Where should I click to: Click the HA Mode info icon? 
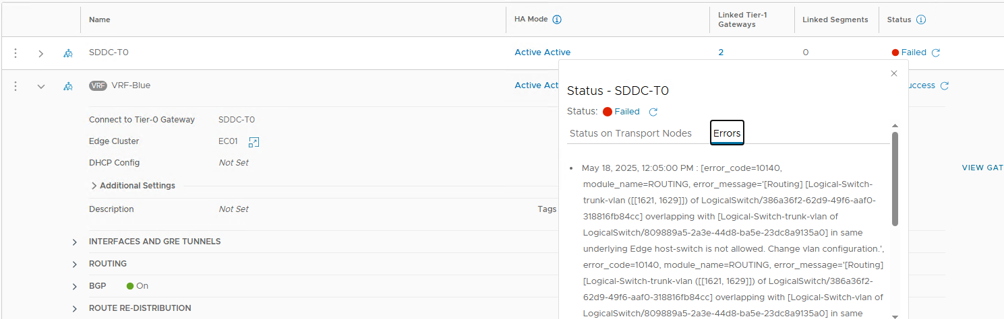point(557,20)
